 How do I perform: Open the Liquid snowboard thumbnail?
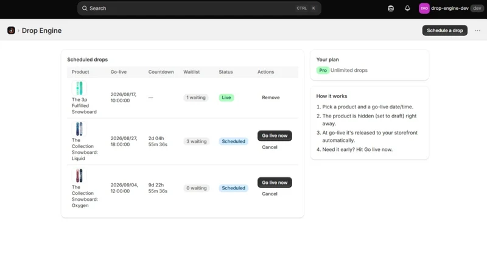pos(79,129)
